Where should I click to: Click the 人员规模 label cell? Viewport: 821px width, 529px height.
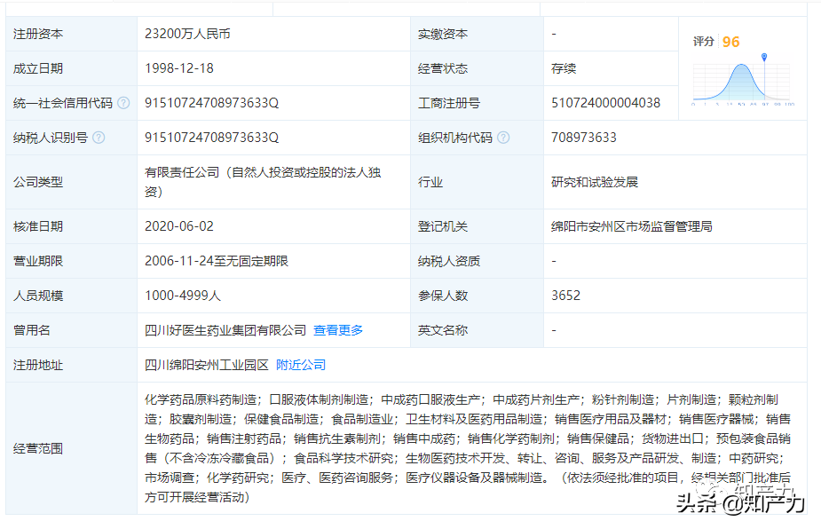[71, 296]
